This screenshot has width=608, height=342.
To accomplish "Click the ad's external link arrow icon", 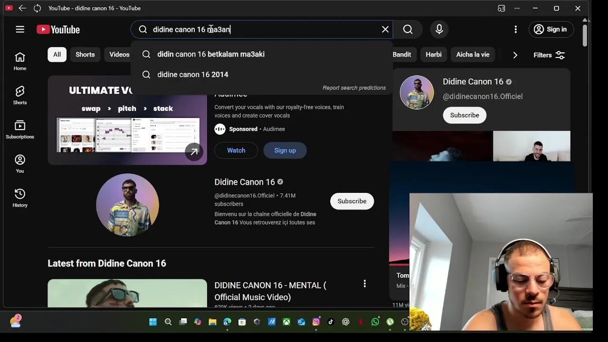I will 194,152.
